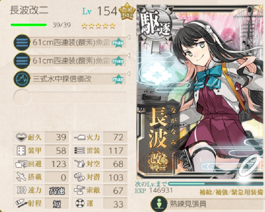
Task: Click the 運 lifebuoy luck icon
Action: click(x=80, y=203)
